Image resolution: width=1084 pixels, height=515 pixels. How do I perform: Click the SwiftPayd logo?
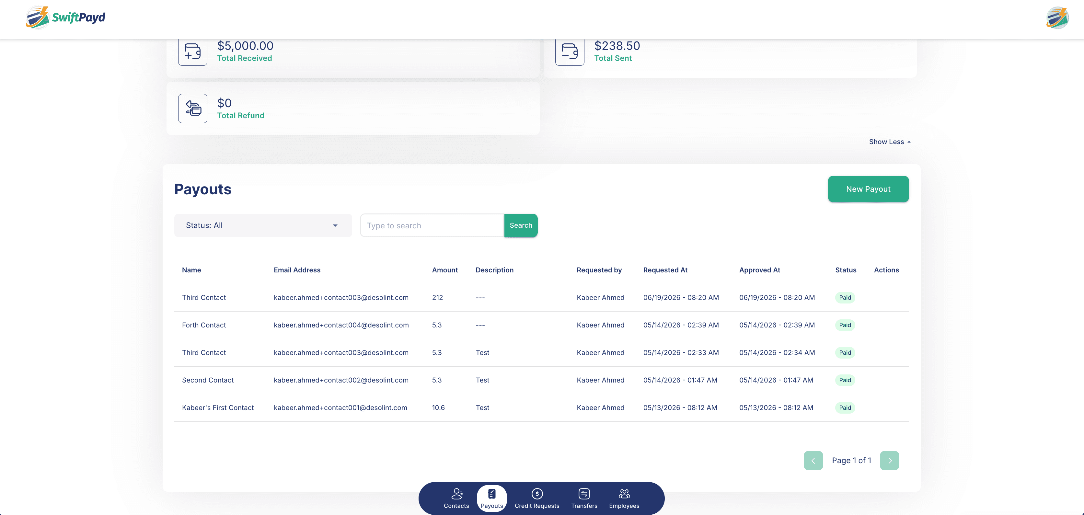click(66, 17)
